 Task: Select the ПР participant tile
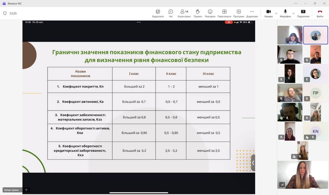tap(315, 93)
